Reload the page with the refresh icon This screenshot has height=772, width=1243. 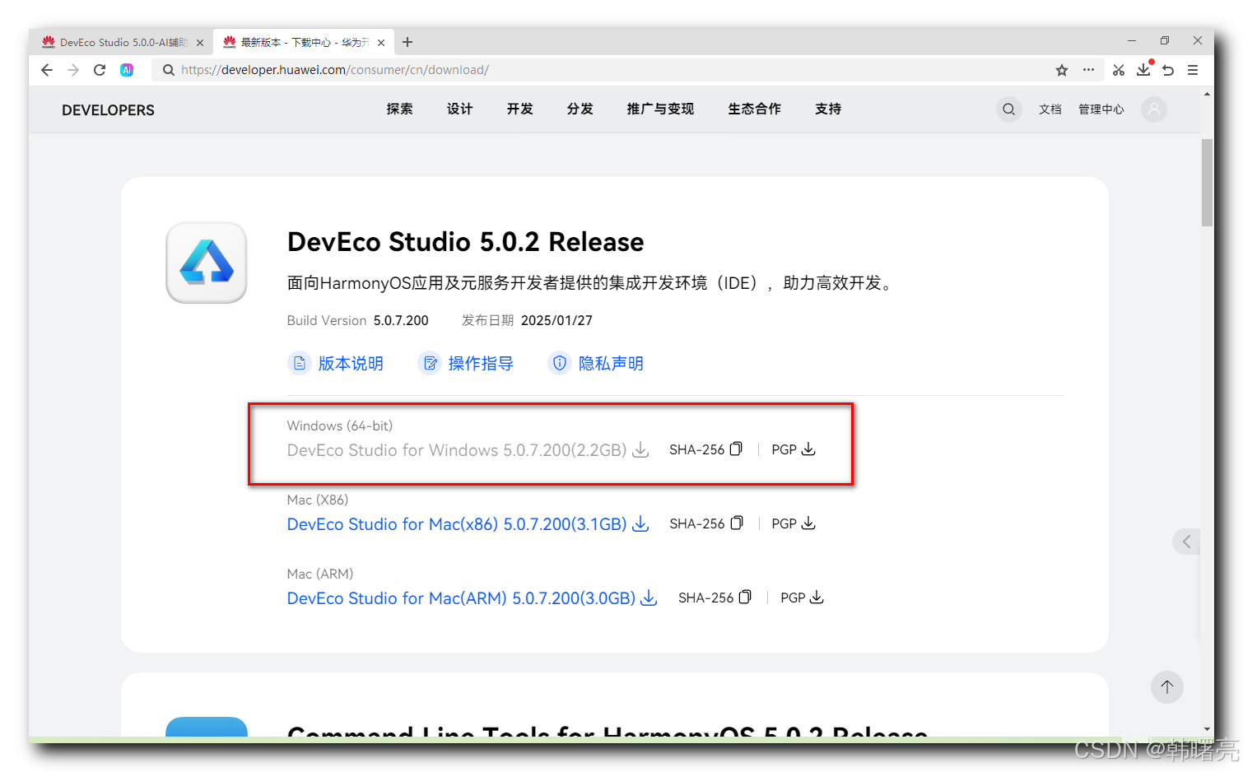pyautogui.click(x=100, y=70)
